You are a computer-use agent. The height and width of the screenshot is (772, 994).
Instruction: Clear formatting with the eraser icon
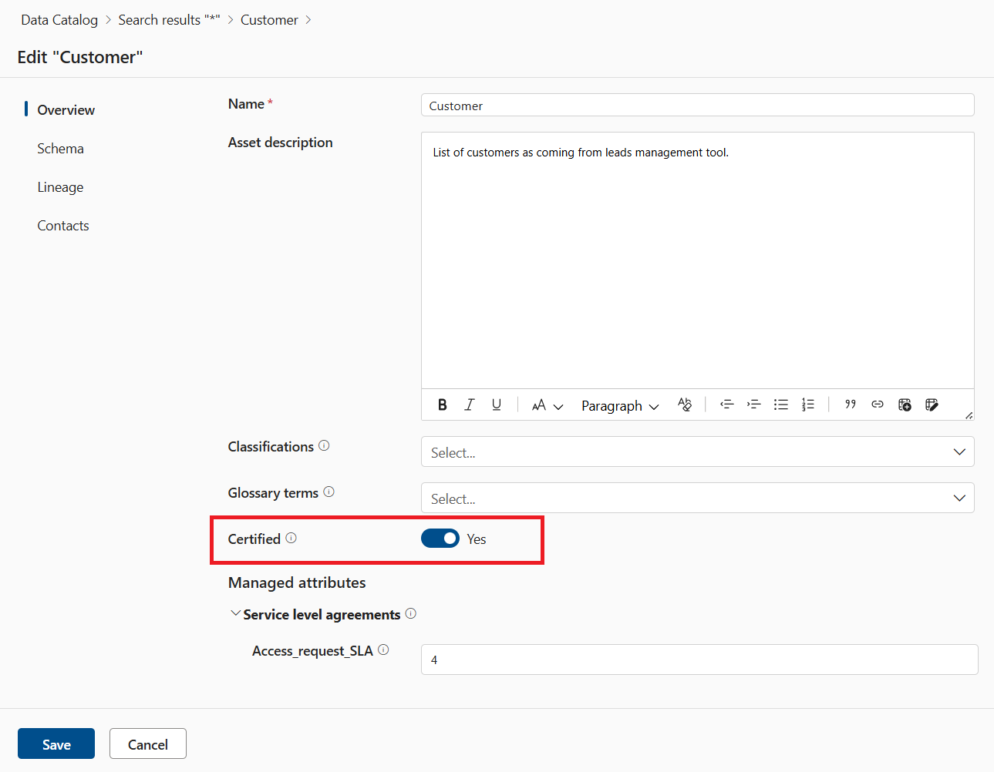point(685,404)
